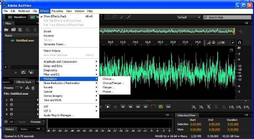
Task: Play audio with the transport Play button
Action: coord(108,107)
